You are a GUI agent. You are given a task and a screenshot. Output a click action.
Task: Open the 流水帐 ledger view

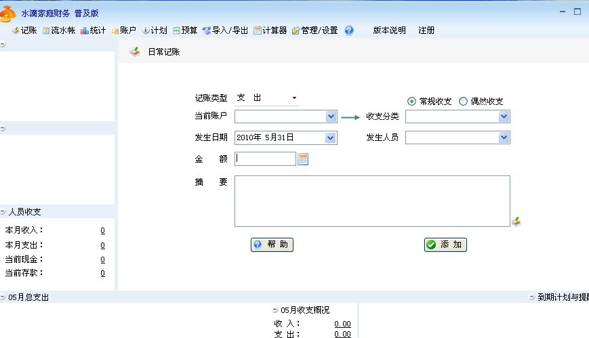point(59,30)
